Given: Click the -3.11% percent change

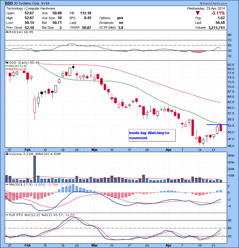Looking at the screenshot, I should point(218,13).
